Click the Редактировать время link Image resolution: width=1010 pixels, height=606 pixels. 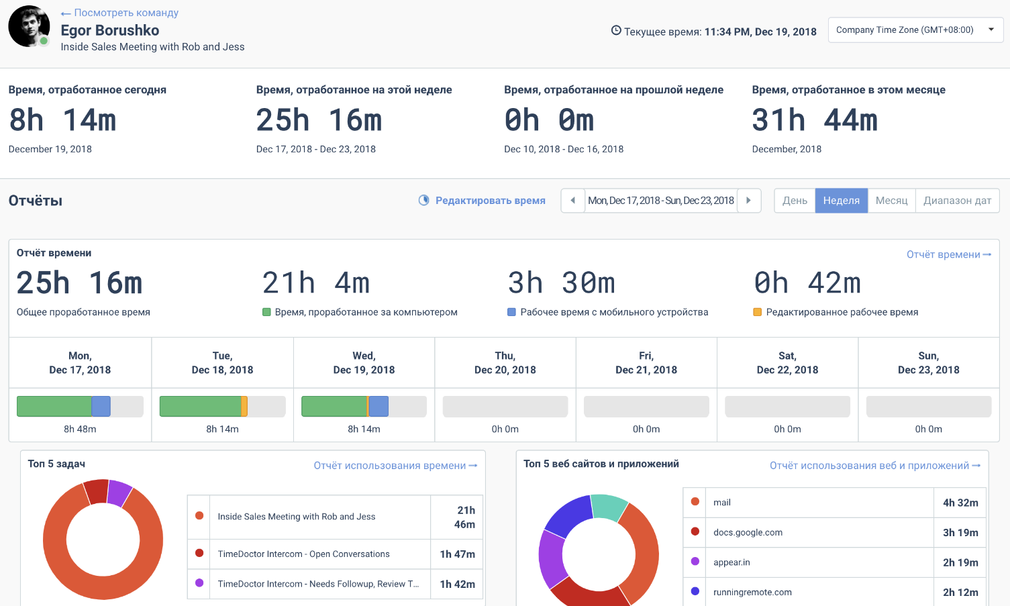pyautogui.click(x=491, y=200)
